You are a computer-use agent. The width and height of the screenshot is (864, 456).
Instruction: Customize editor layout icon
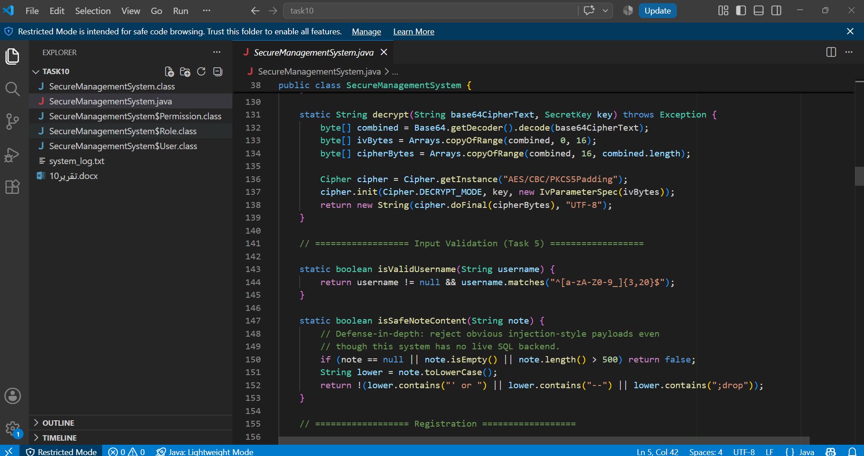pos(723,10)
